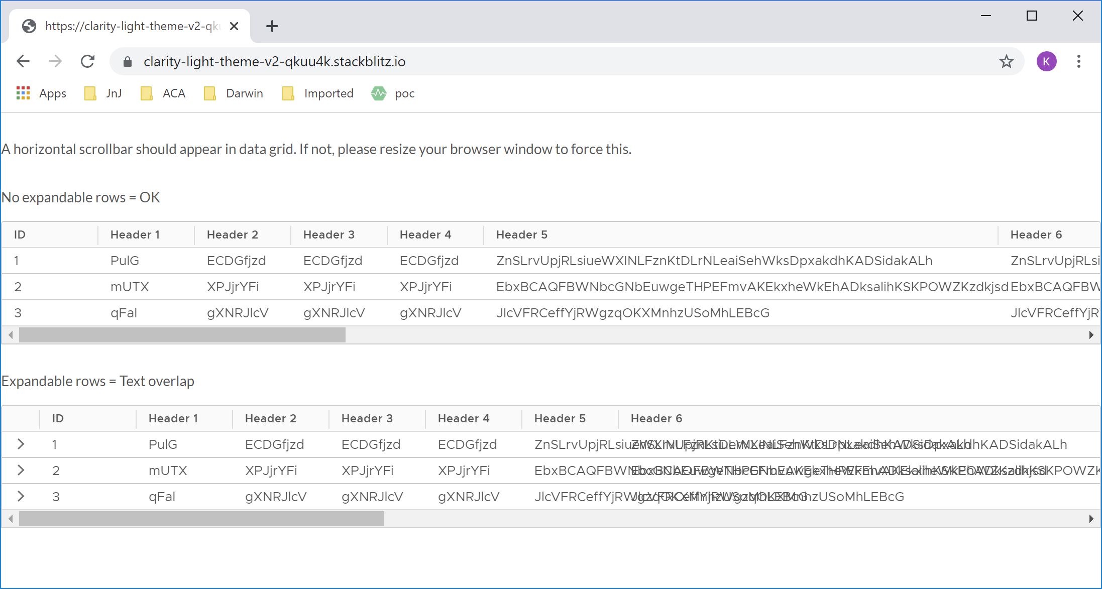Open a new tab with plus button
Viewport: 1102px width, 589px height.
[272, 26]
